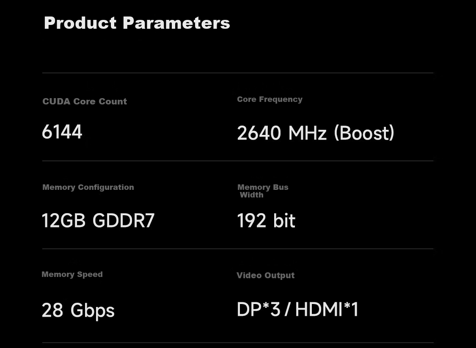Click the divider line below Product Parameters
Viewport: 476px width, 348px height.
238,73
